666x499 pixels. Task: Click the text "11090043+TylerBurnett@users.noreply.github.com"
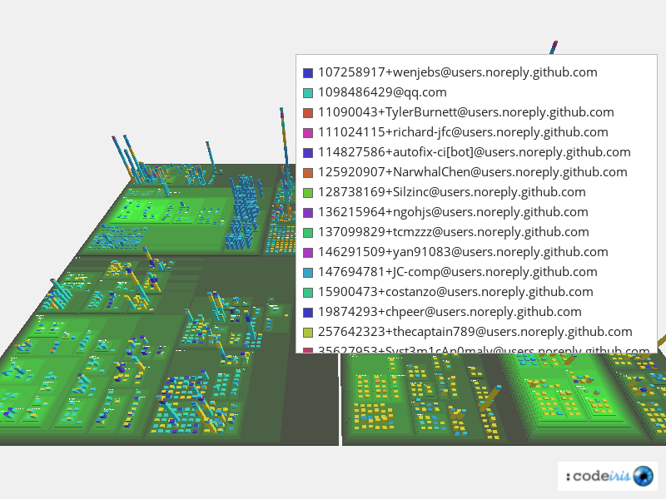[x=466, y=112]
